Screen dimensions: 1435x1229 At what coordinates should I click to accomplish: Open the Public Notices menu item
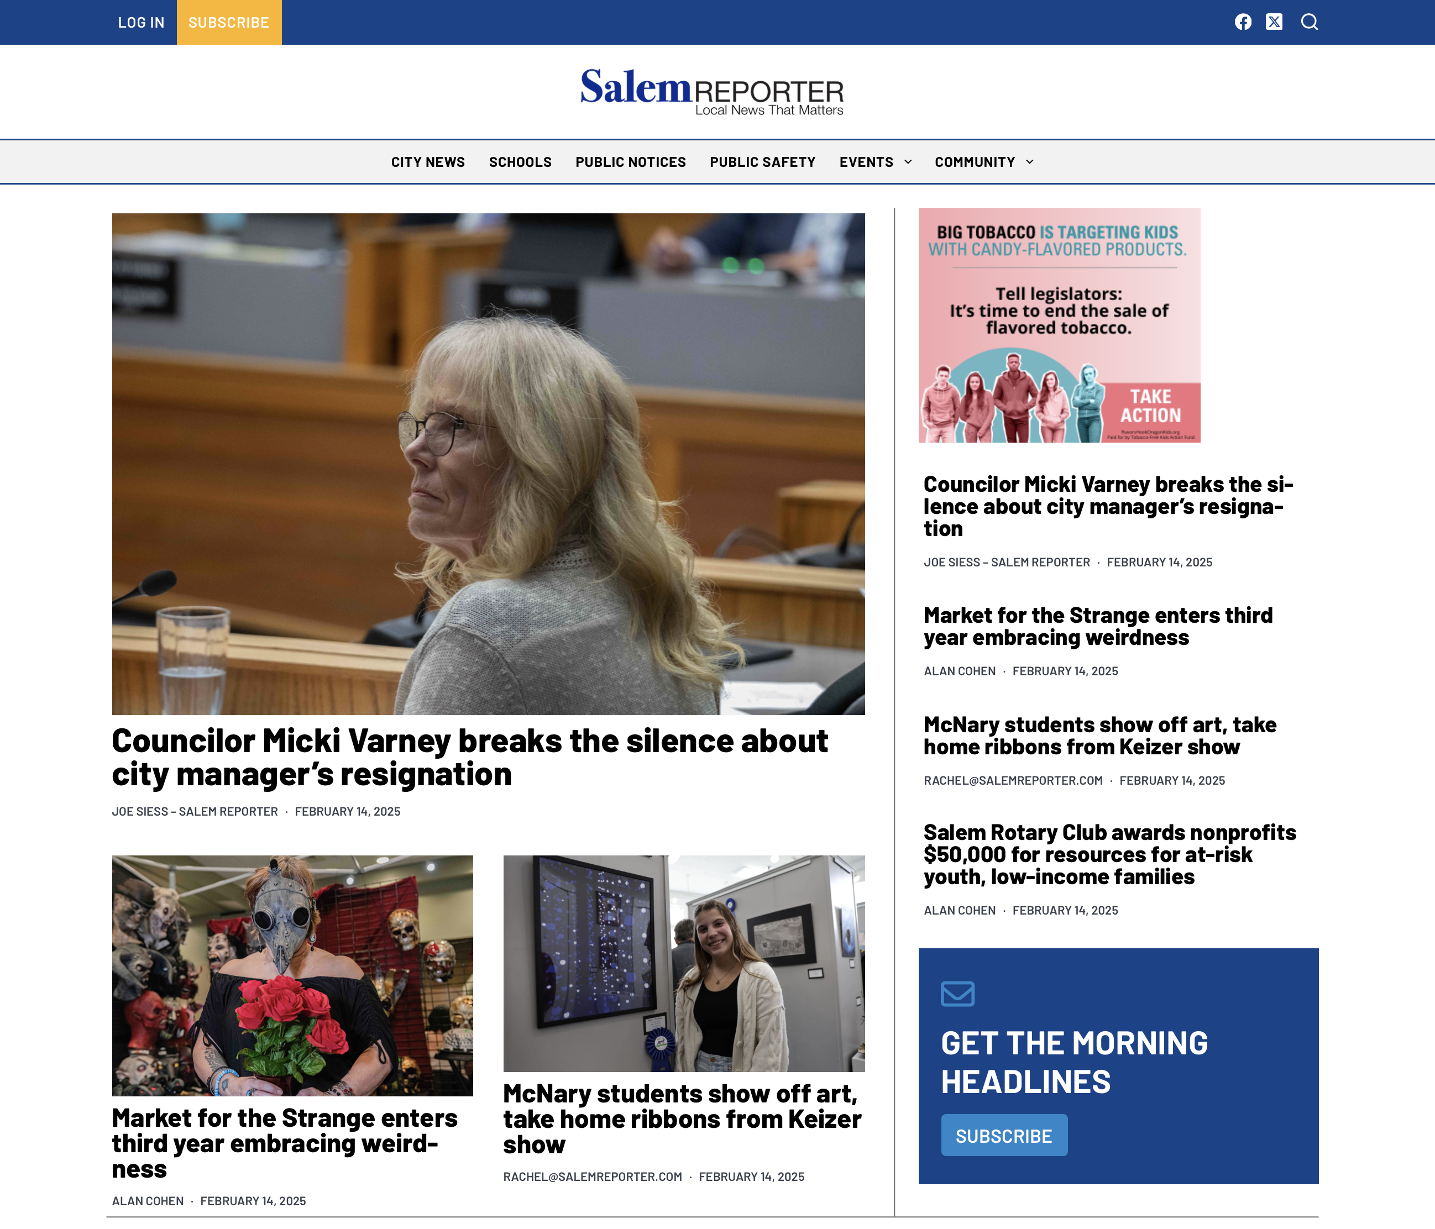(x=630, y=162)
